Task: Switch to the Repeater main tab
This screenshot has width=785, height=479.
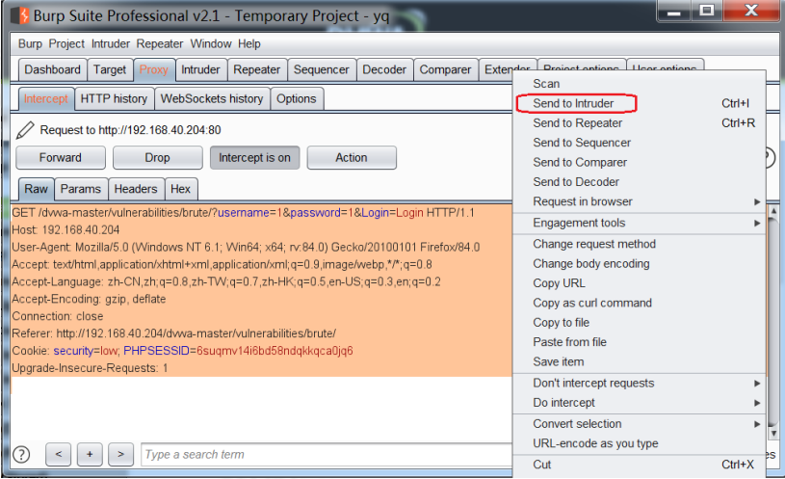Action: coord(257,69)
